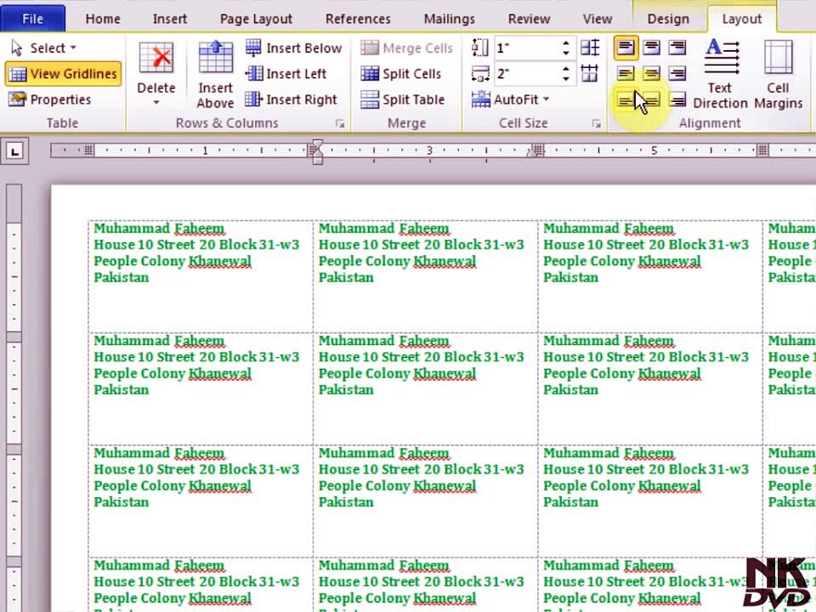
Task: Click Insert Below in Rows & Columns
Action: coord(293,48)
